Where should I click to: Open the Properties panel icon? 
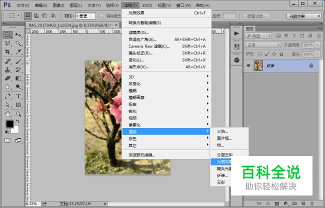236,46
